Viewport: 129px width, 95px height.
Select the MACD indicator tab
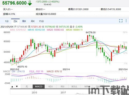[x=39, y=87]
